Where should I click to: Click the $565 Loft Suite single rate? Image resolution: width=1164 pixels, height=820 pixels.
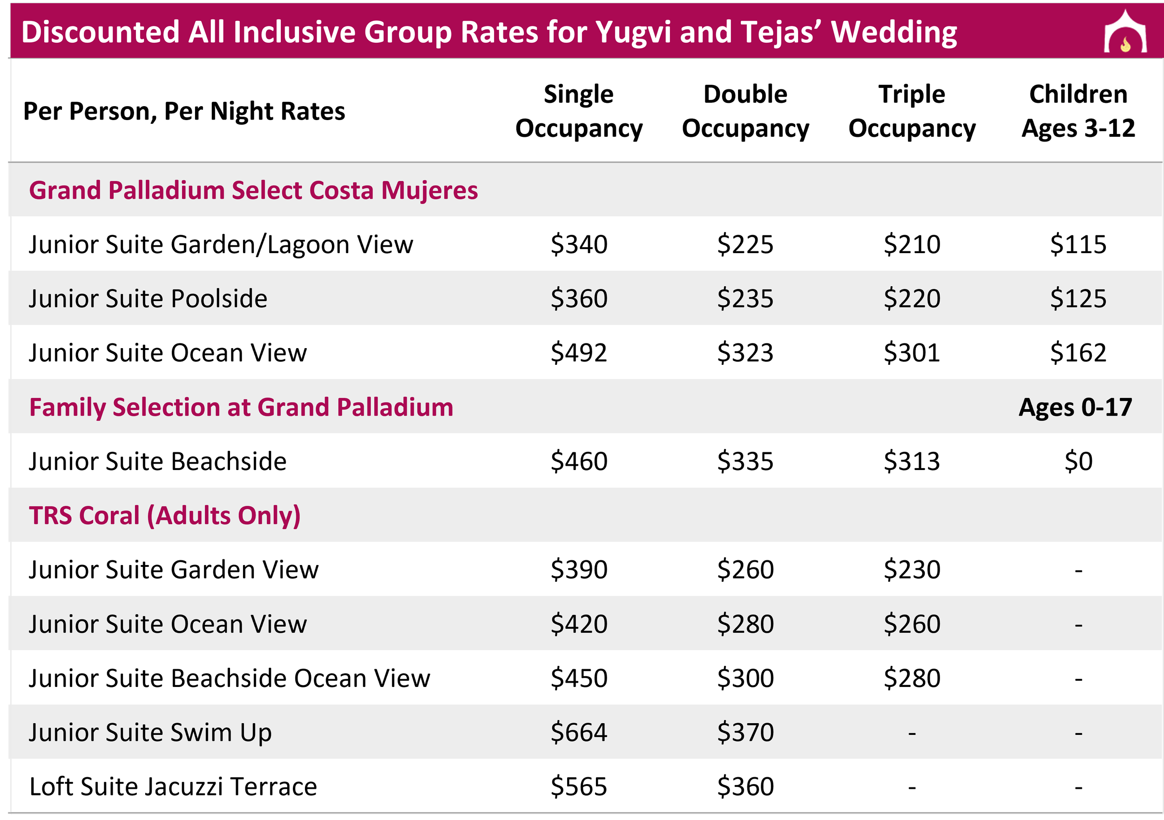(x=578, y=787)
